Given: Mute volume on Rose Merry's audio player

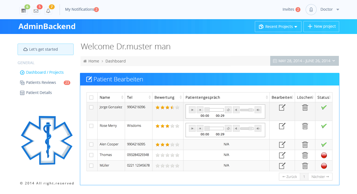Looking at the screenshot, I should coord(236,129).
